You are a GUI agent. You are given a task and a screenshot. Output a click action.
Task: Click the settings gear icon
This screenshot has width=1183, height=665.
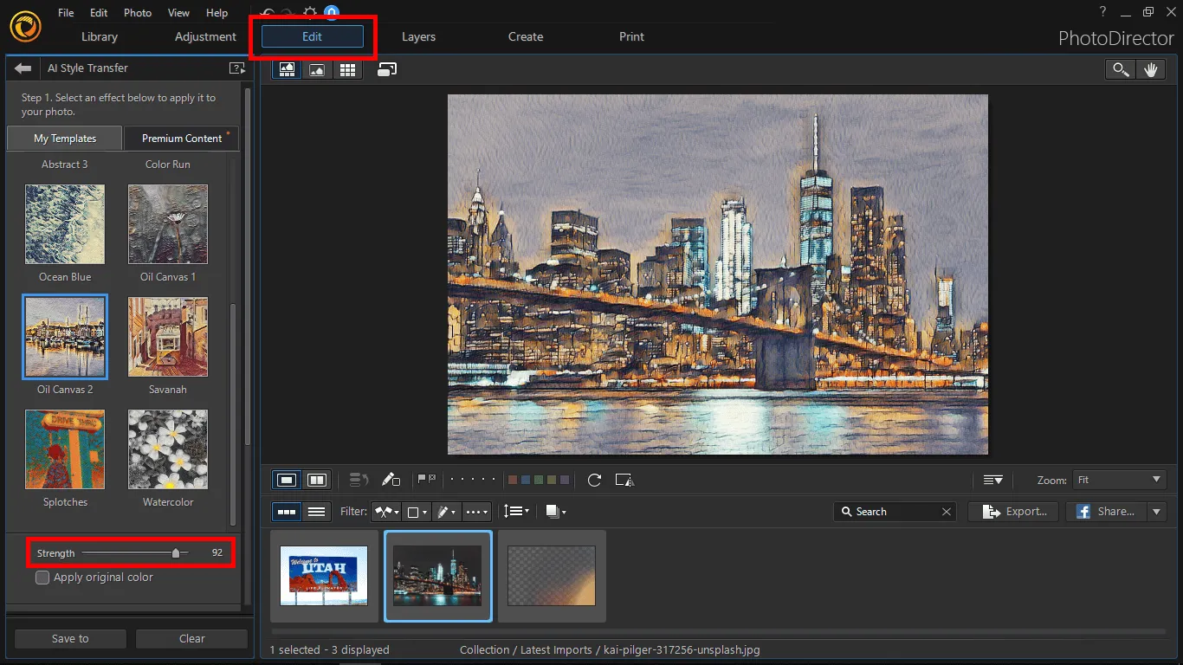coord(308,13)
